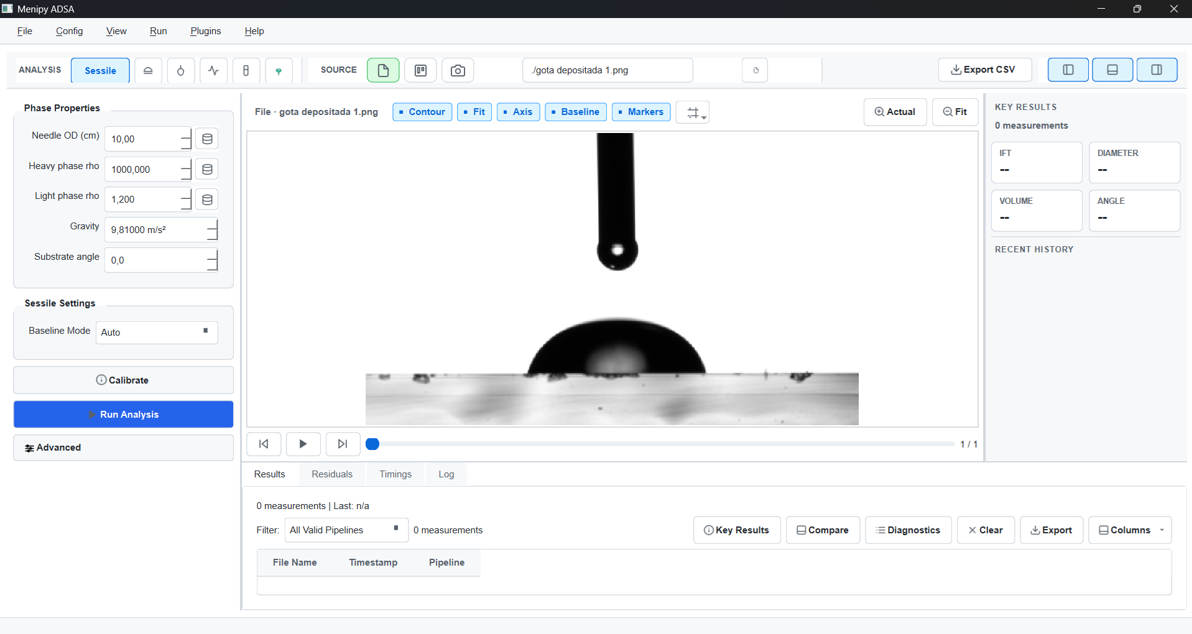Switch to the Timings tab
The width and height of the screenshot is (1192, 634).
tap(395, 474)
